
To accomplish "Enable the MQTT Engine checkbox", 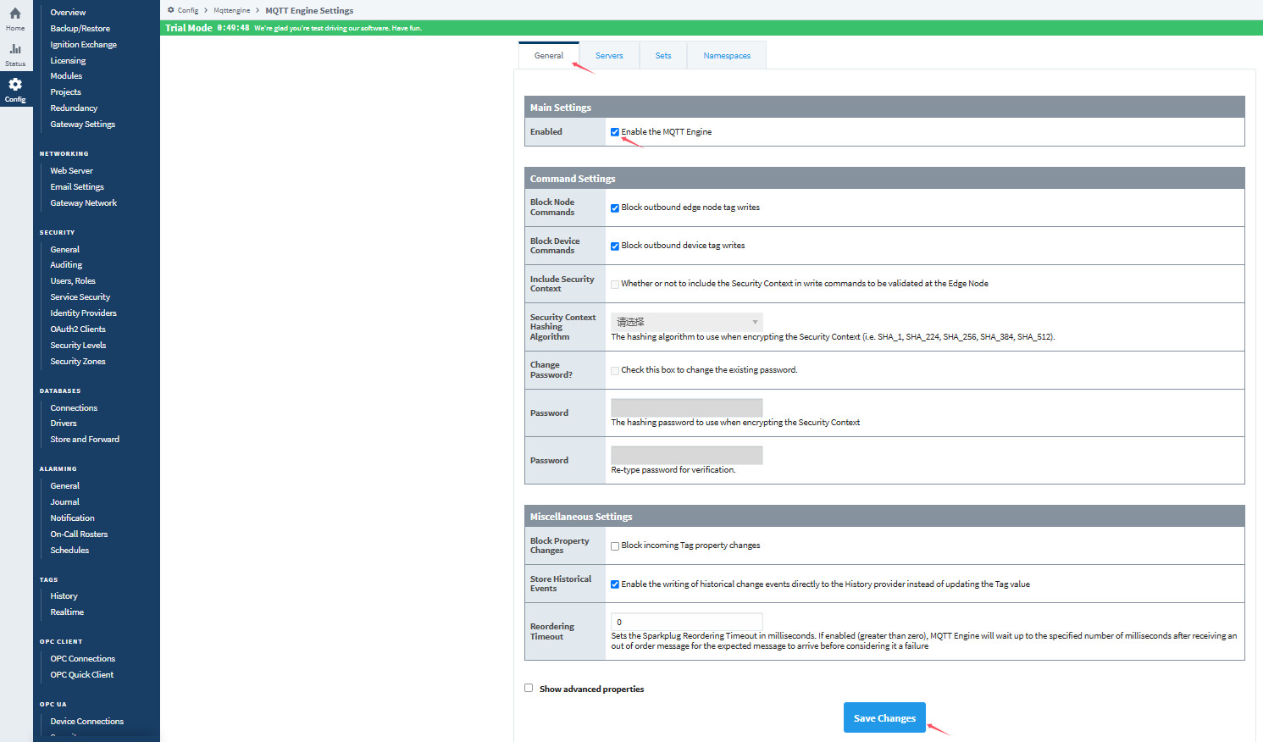I will click(x=615, y=132).
